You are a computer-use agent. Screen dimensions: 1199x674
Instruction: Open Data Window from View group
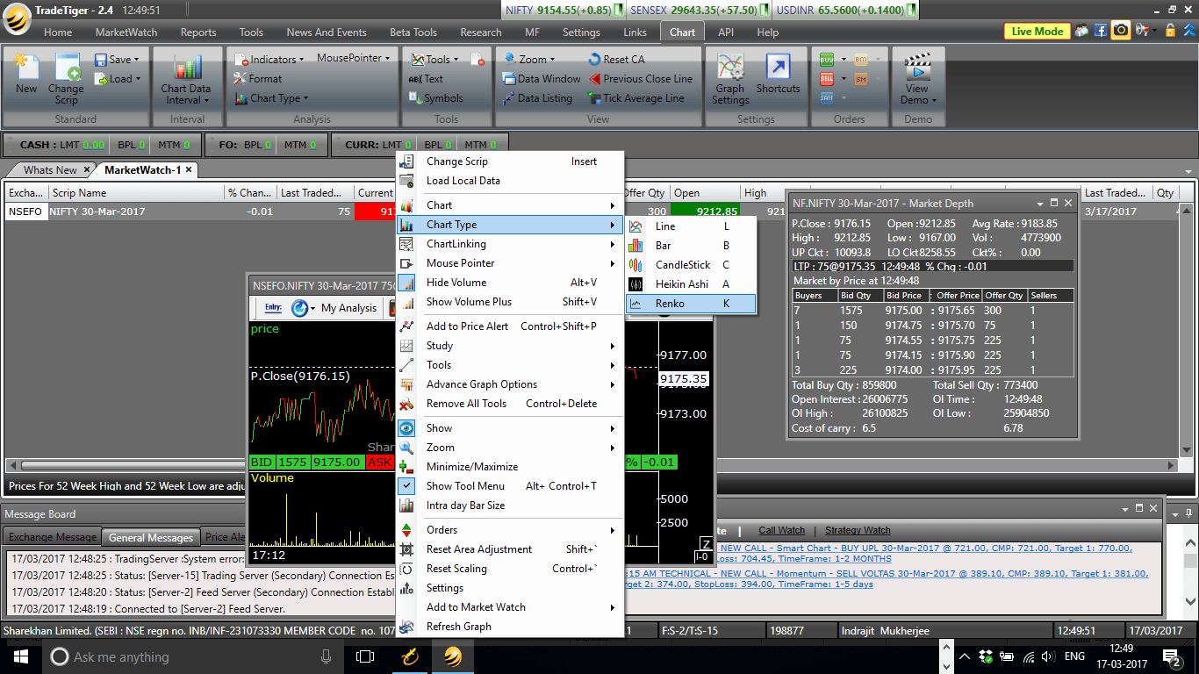pyautogui.click(x=542, y=79)
